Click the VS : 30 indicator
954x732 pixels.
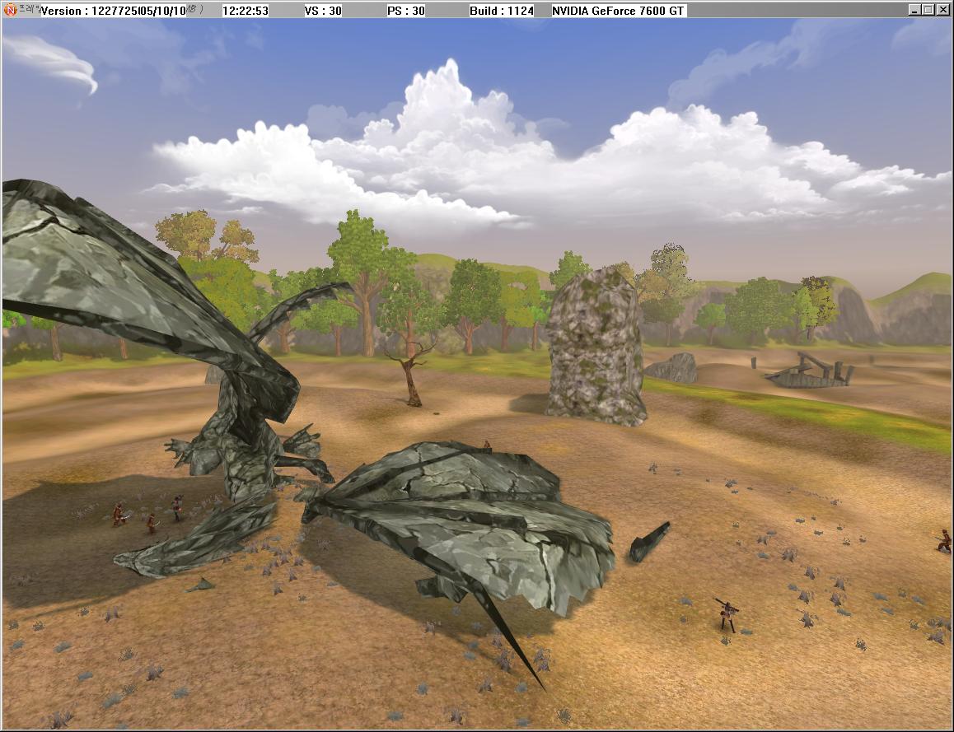tap(323, 11)
